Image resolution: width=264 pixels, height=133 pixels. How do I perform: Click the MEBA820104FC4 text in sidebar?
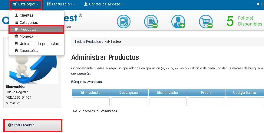pyautogui.click(x=18, y=97)
